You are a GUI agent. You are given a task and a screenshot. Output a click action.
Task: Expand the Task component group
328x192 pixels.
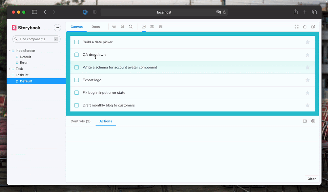10,69
